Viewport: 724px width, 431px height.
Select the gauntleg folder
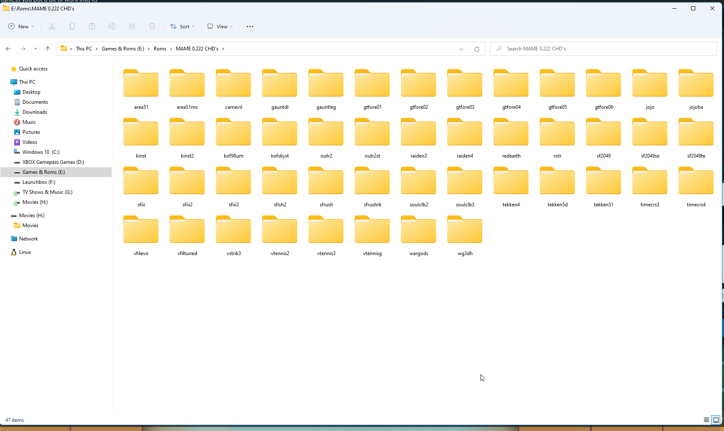(x=326, y=90)
